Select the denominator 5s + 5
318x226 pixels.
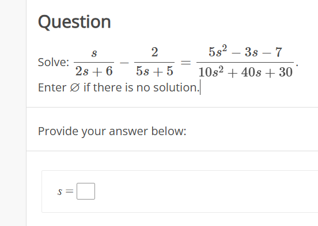click(154, 71)
